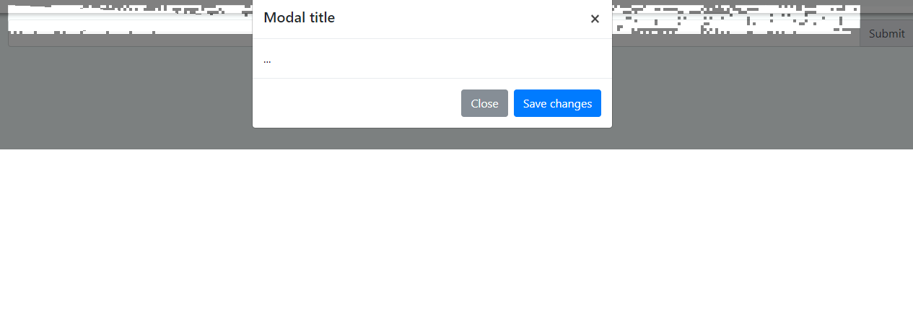Click the dimmed Submit button
Screen dimensions: 913x332
[886, 34]
